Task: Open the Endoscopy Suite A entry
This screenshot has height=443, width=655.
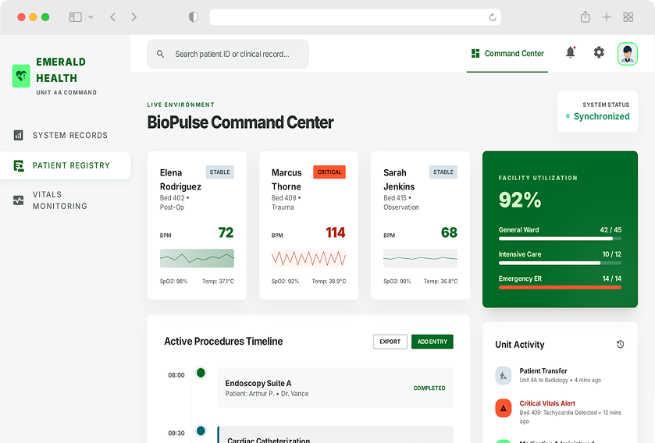Action: (x=335, y=388)
